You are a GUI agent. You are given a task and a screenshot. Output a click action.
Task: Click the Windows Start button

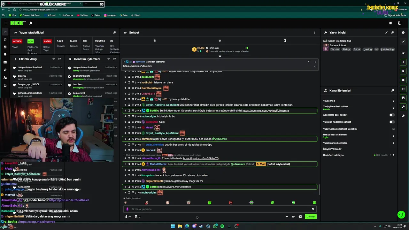[x=173, y=226]
